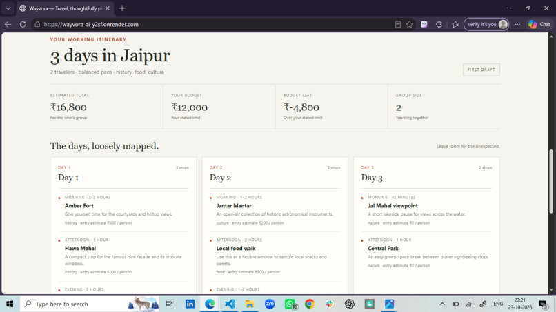The height and width of the screenshot is (312, 556).
Task: Select the Jal Mahal viewpoint stop
Action: pyautogui.click(x=393, y=206)
